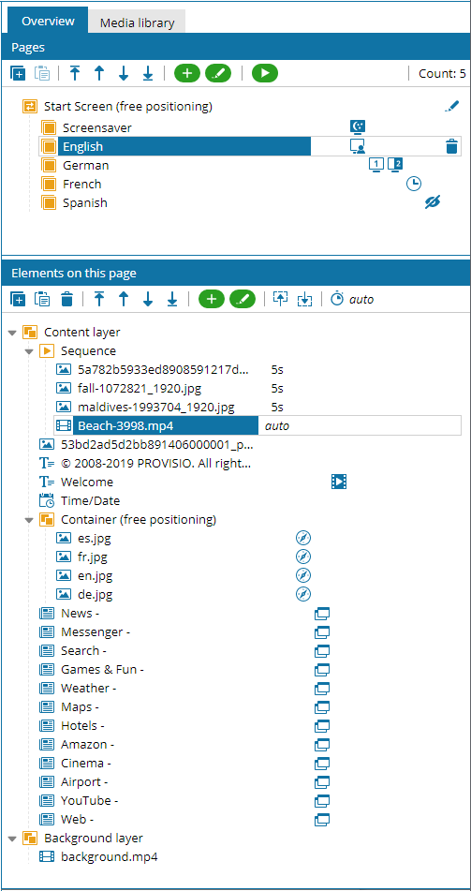Delete the English page with trash icon

click(x=451, y=146)
